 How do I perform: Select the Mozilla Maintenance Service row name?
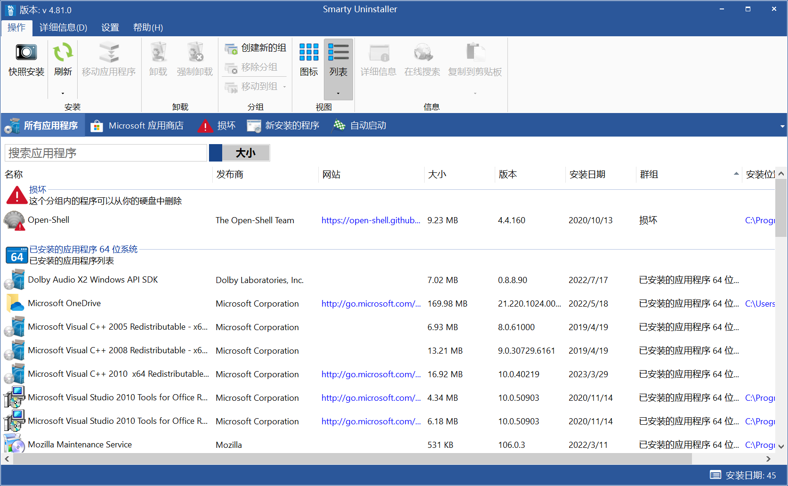click(80, 445)
